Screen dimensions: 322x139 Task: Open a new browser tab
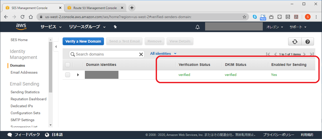pyautogui.click(x=132, y=8)
